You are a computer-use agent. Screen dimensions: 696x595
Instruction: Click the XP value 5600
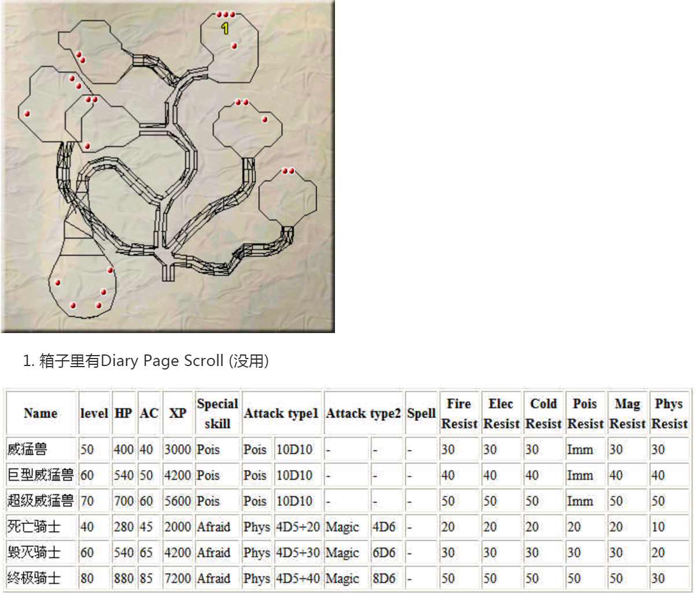178,501
